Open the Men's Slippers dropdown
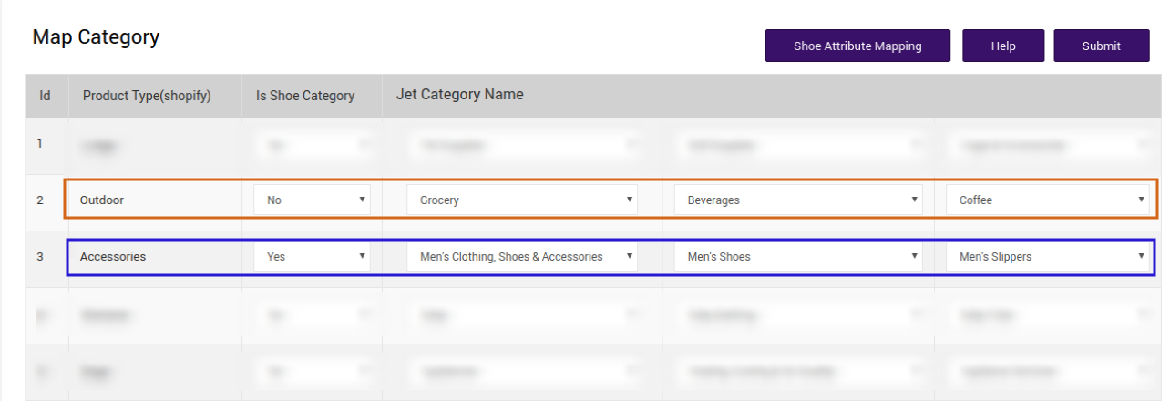 pyautogui.click(x=1048, y=256)
